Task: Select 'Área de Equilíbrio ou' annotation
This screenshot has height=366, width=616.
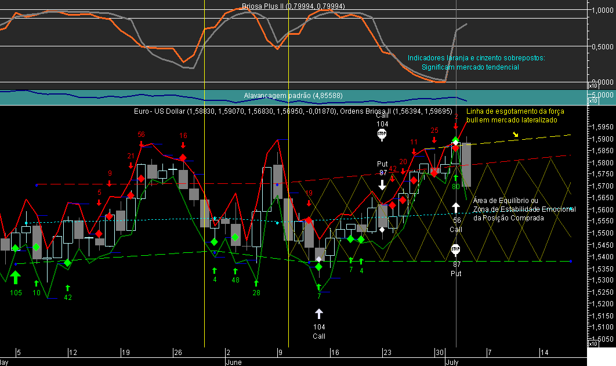Action: (x=506, y=201)
